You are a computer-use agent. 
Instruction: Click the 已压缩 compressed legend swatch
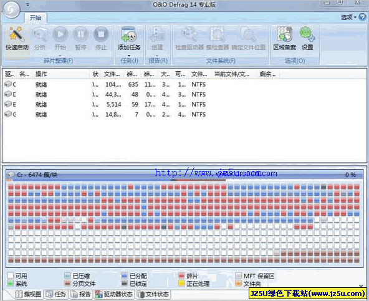(x=67, y=275)
